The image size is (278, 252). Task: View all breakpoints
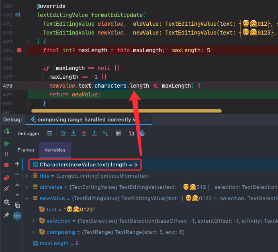point(6,178)
